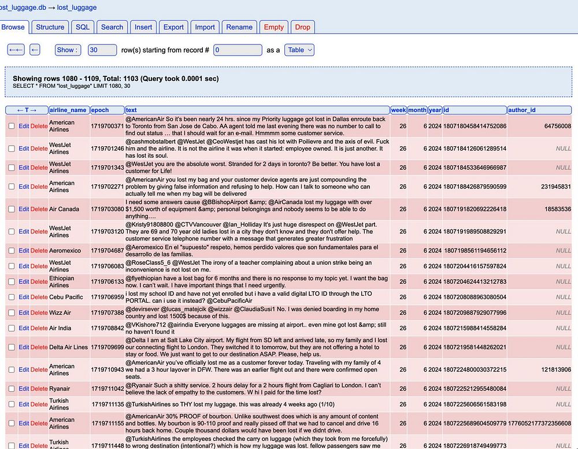Click the SELECT query text in the info box

tap(72, 86)
